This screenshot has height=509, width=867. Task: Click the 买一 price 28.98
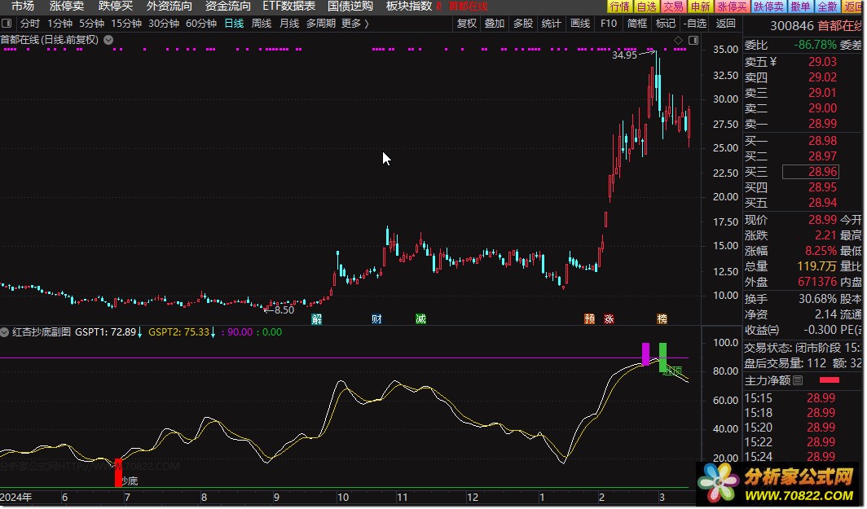823,141
